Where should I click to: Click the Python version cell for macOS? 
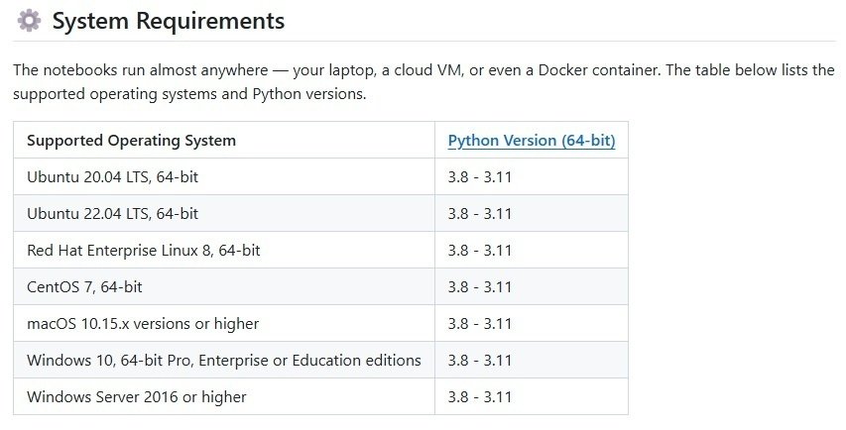coord(479,324)
